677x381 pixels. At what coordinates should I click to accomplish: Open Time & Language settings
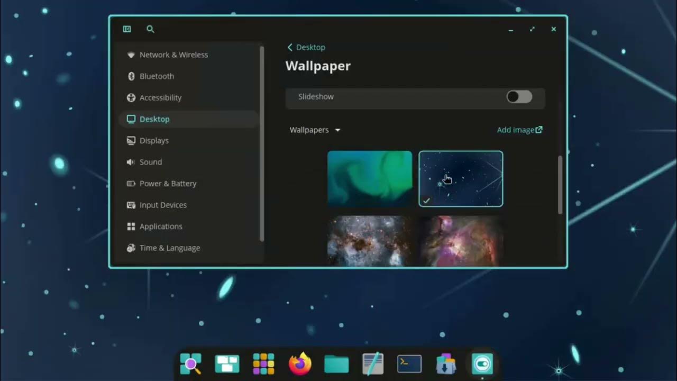170,248
